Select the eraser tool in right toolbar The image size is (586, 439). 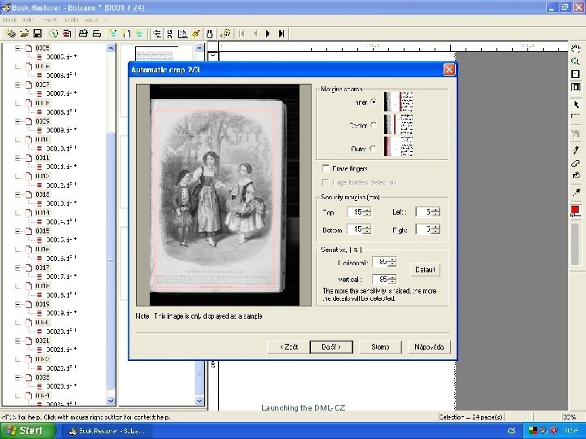[576, 163]
